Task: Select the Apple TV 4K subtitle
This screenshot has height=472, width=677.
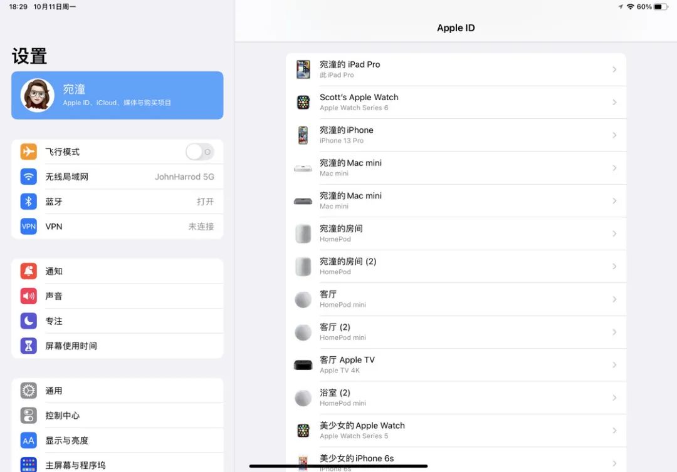Action: tap(340, 370)
